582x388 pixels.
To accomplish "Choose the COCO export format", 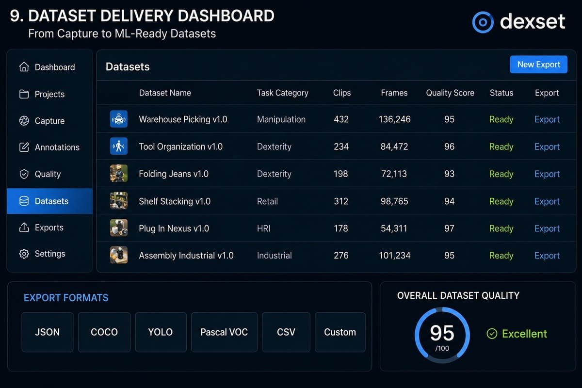I will coord(104,332).
